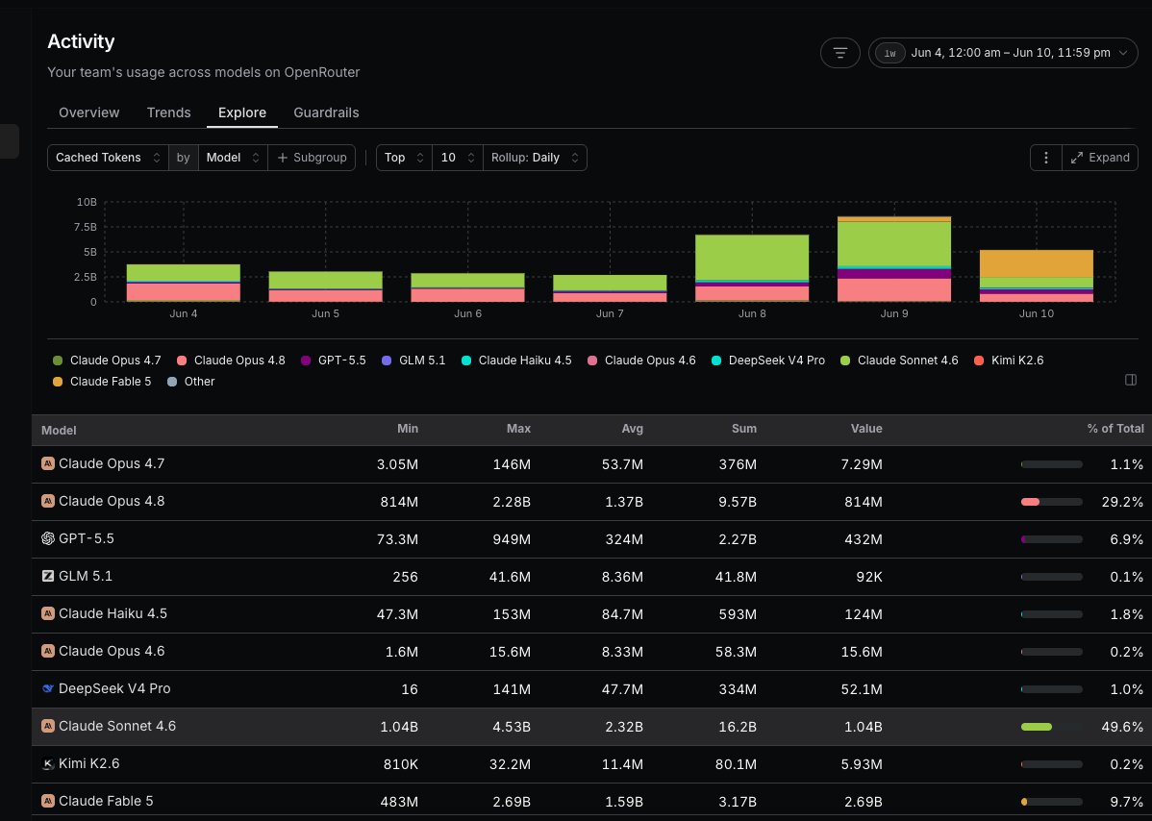The height and width of the screenshot is (821, 1152).
Task: Click the Claude Fable 5 provider icon
Action: click(x=48, y=801)
